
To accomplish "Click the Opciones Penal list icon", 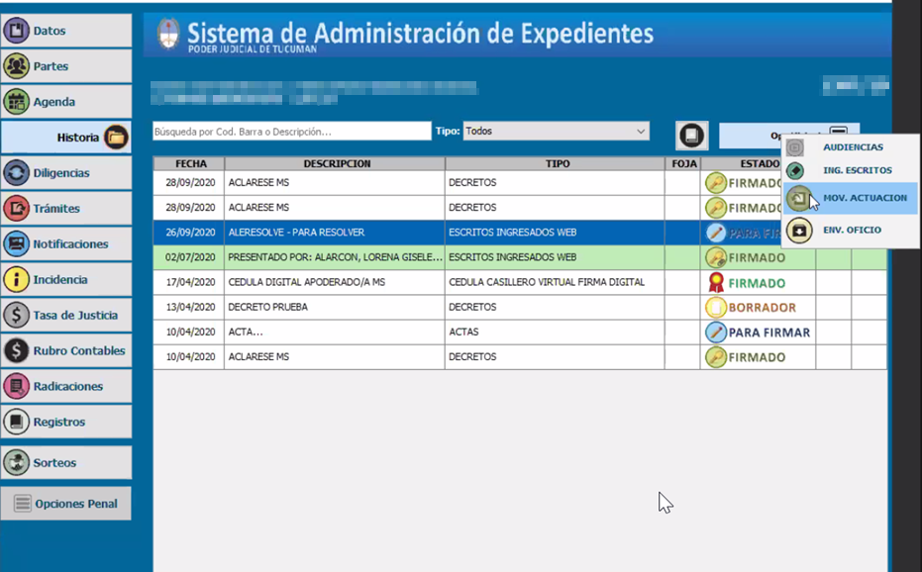I will (23, 504).
